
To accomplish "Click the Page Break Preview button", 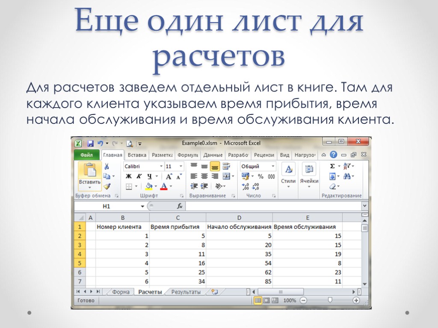I will coord(275,300).
